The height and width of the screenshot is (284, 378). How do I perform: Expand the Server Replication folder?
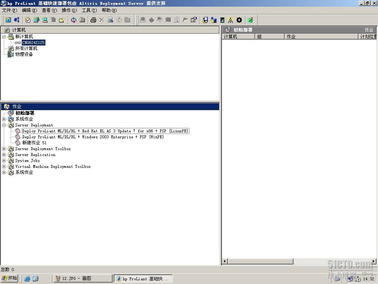point(4,155)
